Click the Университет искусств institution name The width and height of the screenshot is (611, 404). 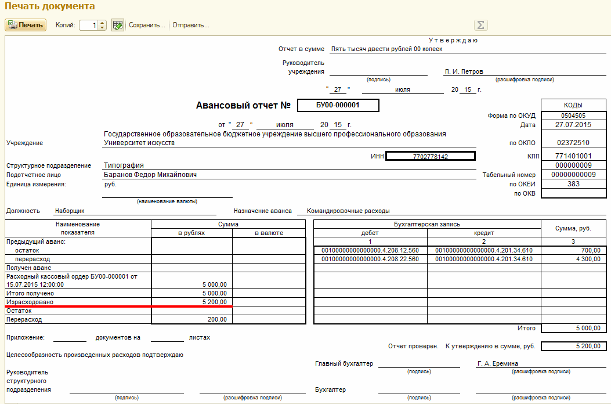coord(139,143)
